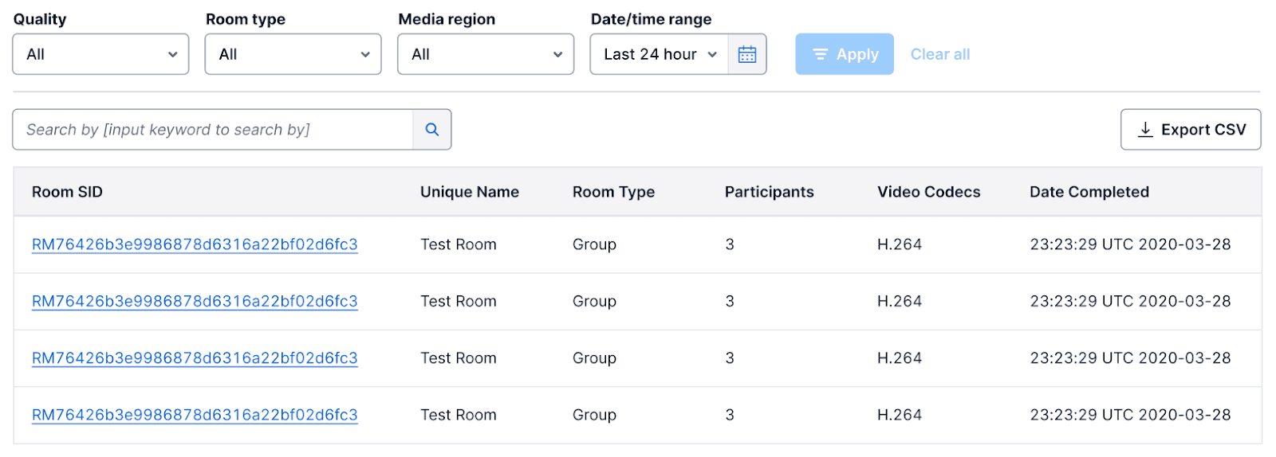
Task: Open the Room SID link in second row
Action: pos(195,301)
